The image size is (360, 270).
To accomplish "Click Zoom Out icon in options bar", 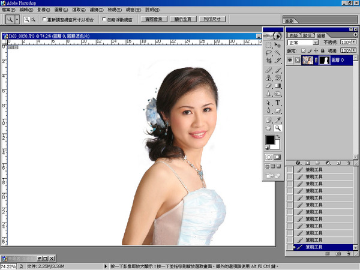I will coord(33,20).
